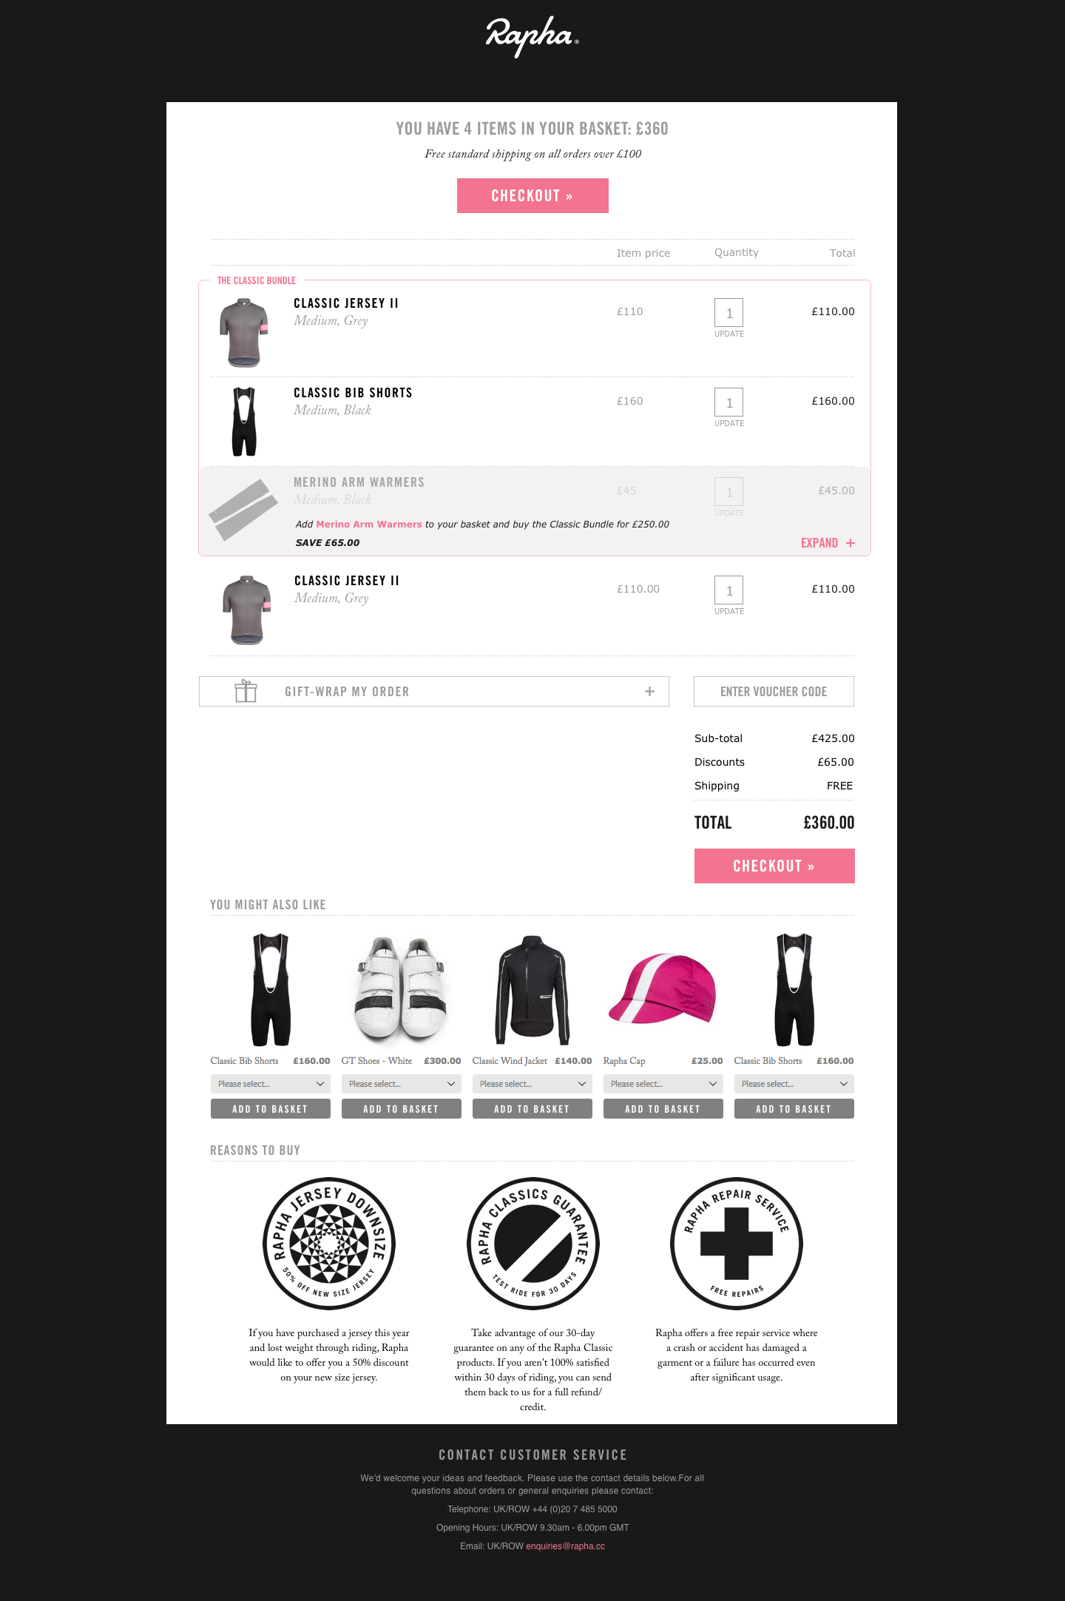This screenshot has height=1601, width=1065.
Task: Click the top Checkout button
Action: click(532, 195)
